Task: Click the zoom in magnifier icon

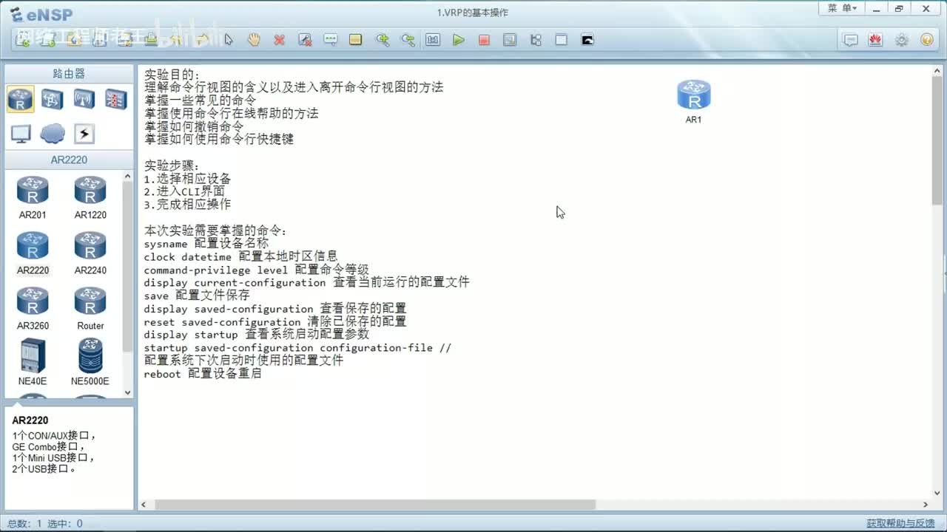Action: [382, 40]
